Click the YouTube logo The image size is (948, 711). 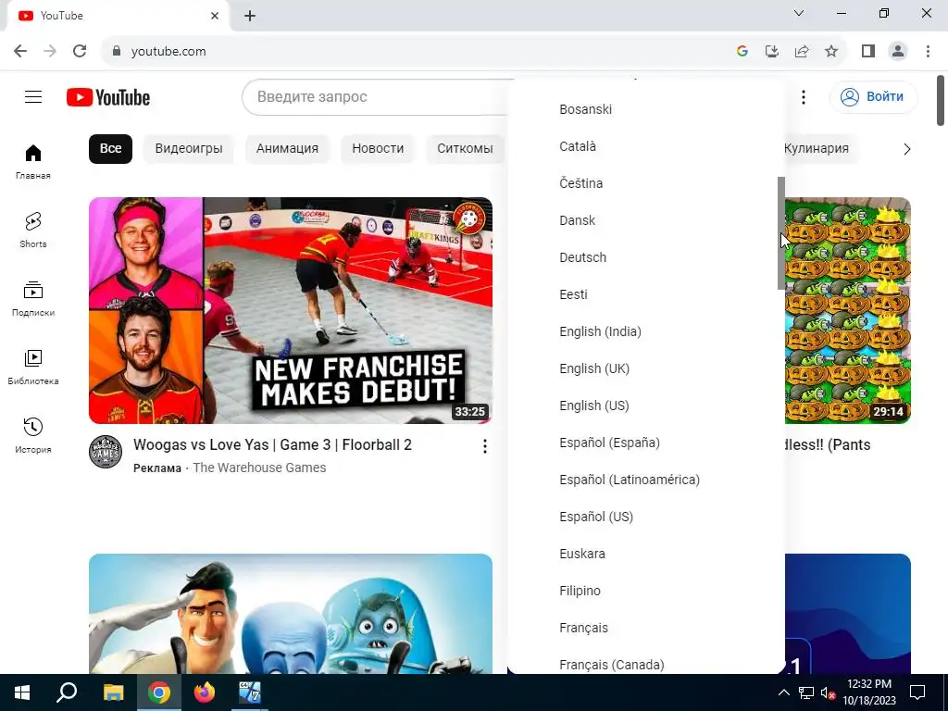(x=108, y=97)
